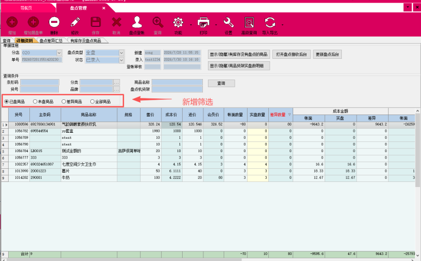Image resolution: width=421 pixels, height=261 pixels.
Task: Click the 取消 (cancel) X icon
Action: coord(117,22)
